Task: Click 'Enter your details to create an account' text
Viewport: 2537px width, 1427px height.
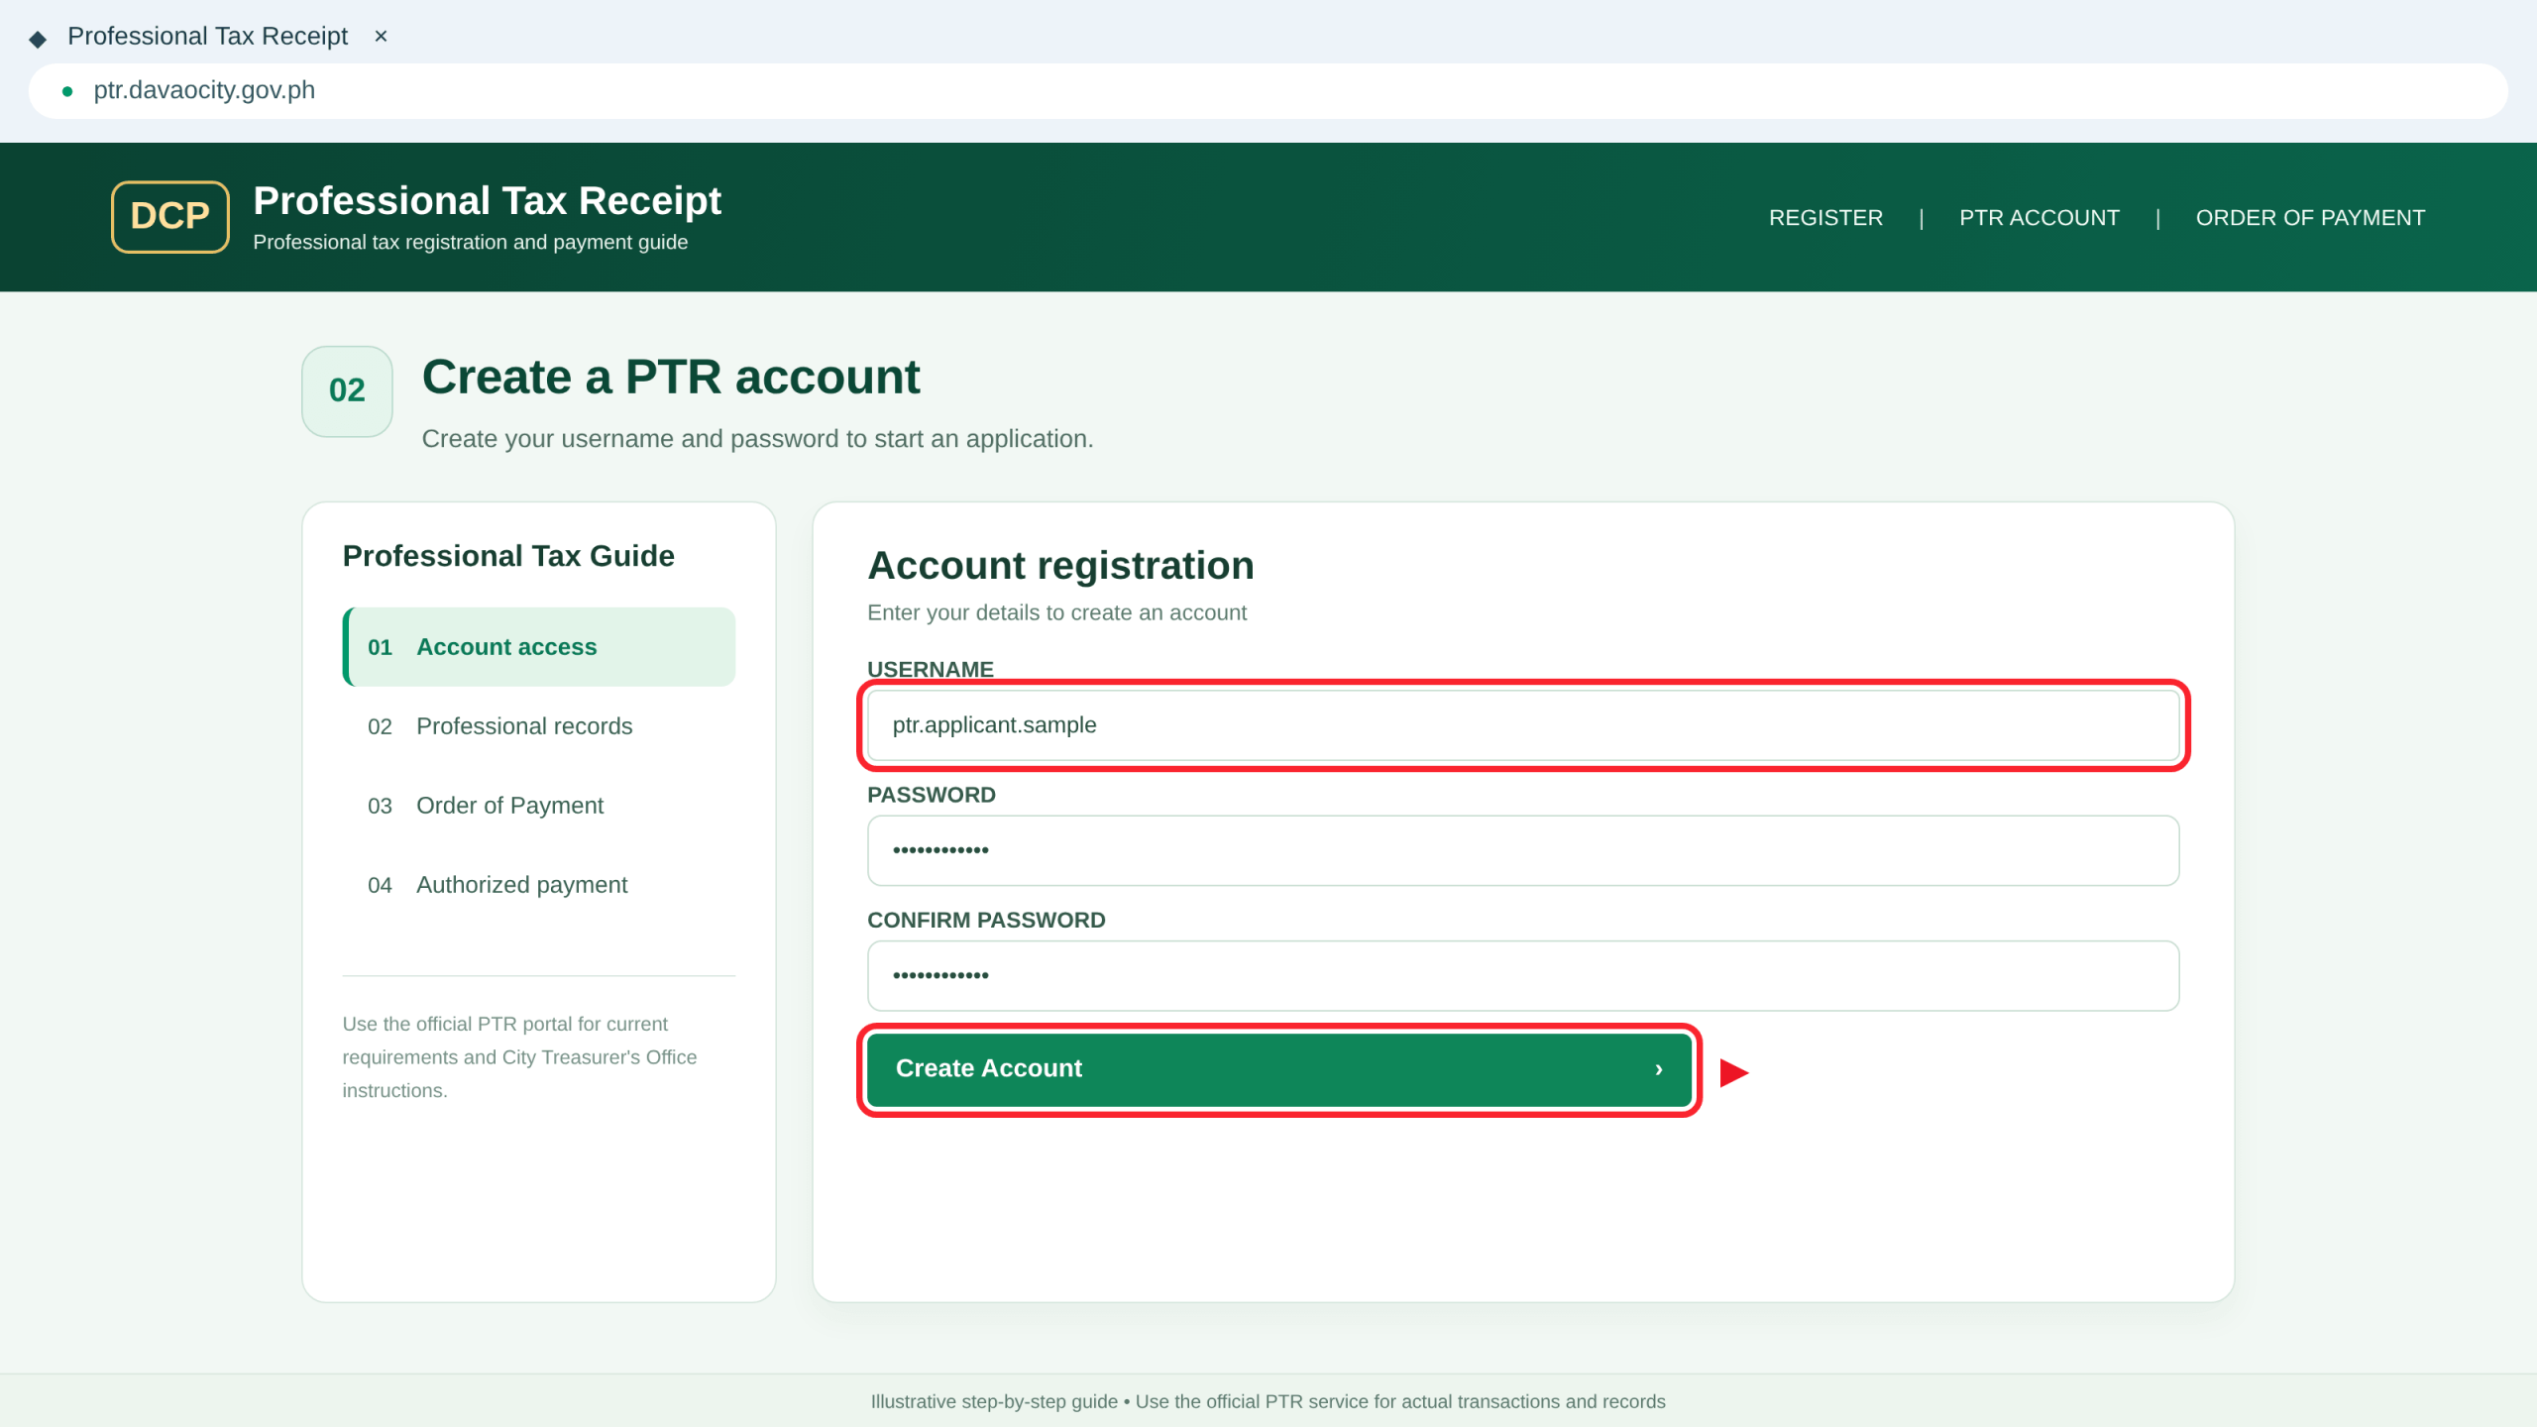Action: pos(1056,612)
